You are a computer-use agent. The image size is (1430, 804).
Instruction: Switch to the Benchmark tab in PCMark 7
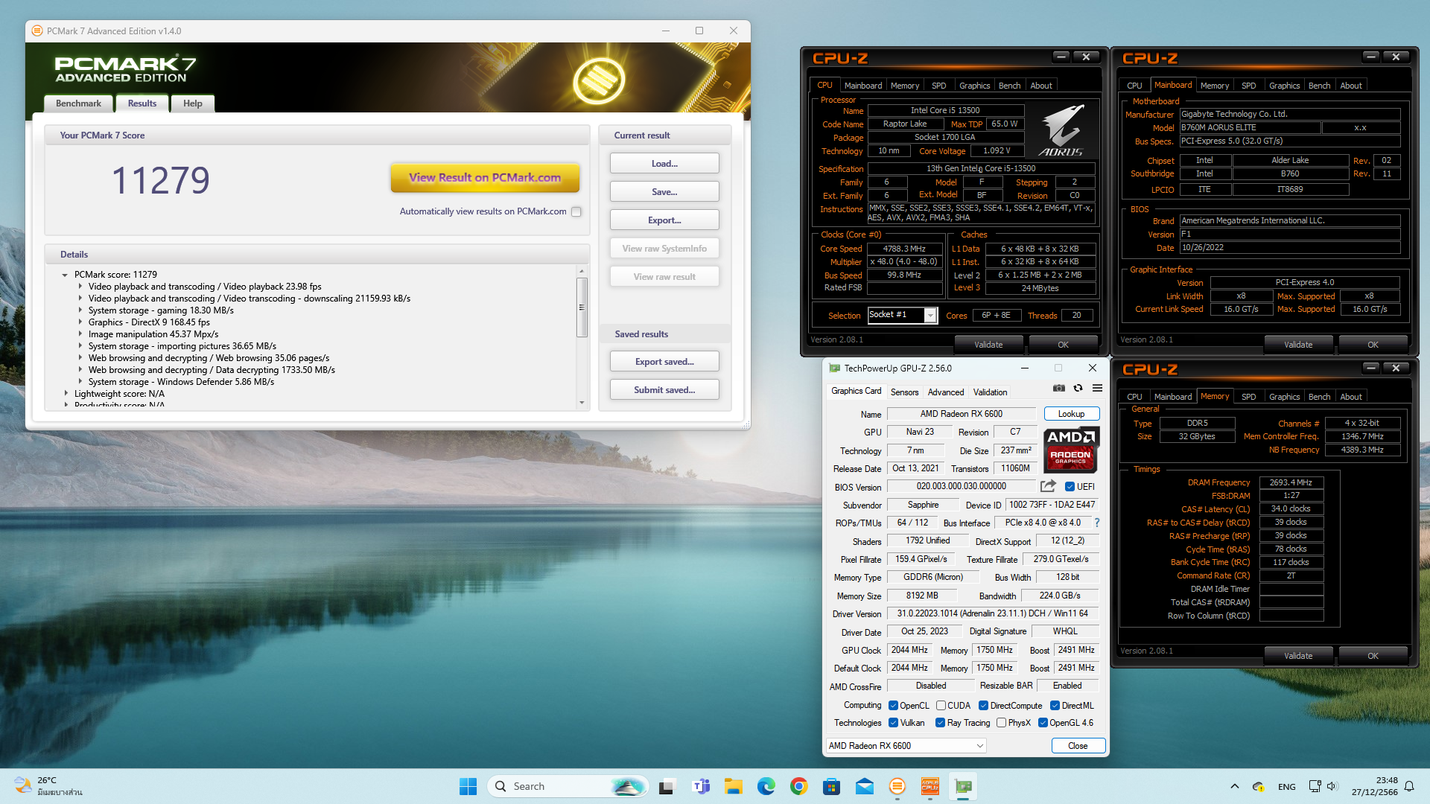tap(78, 103)
